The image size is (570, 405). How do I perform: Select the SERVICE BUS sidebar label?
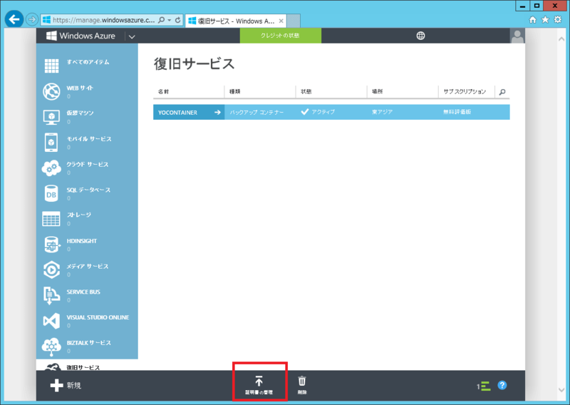83,292
